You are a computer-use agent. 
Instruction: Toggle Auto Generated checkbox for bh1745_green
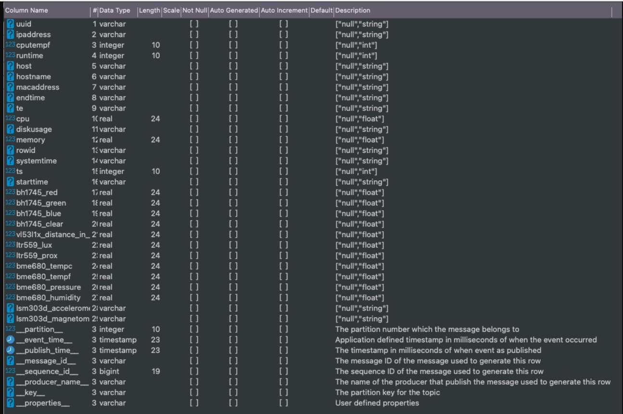click(233, 203)
